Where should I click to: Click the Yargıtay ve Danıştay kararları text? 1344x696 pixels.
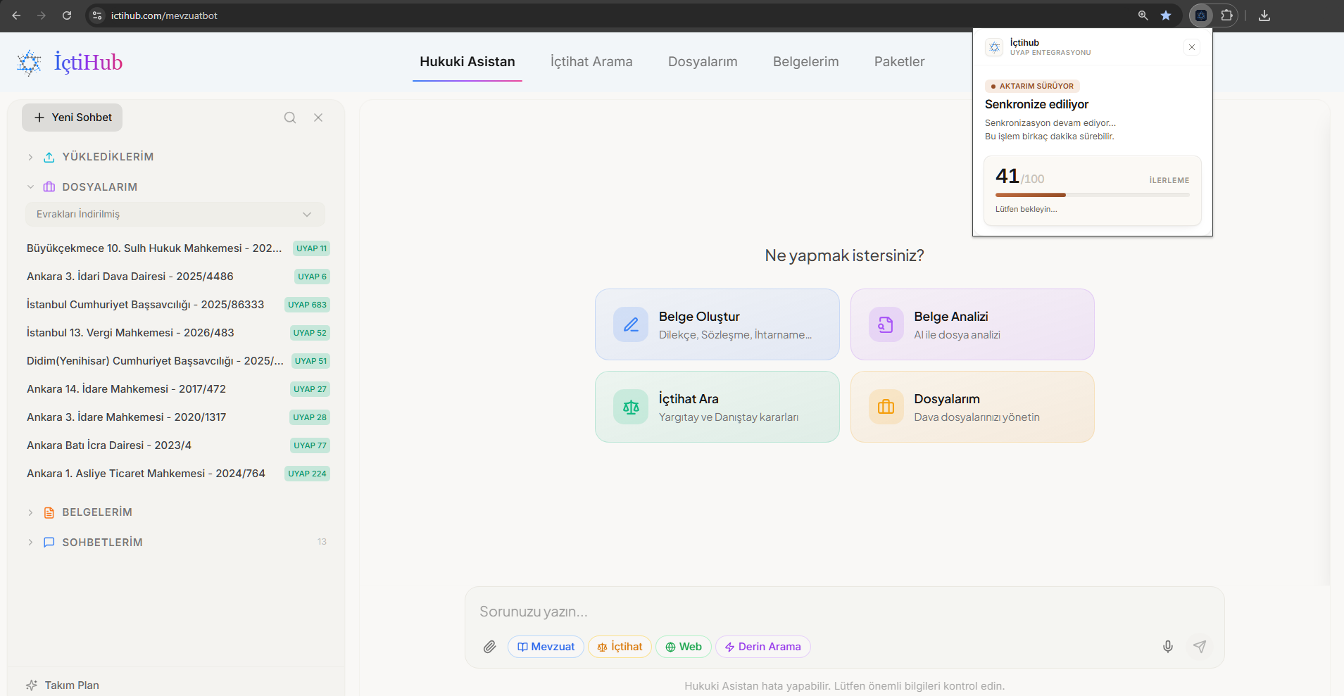click(x=729, y=417)
